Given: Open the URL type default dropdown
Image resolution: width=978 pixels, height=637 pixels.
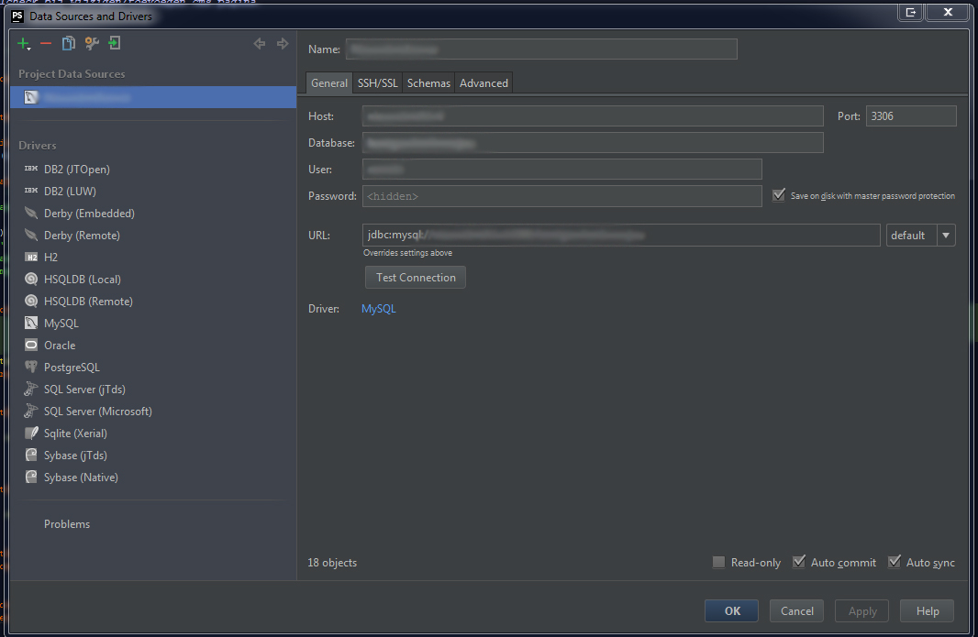Looking at the screenshot, I should pyautogui.click(x=920, y=235).
